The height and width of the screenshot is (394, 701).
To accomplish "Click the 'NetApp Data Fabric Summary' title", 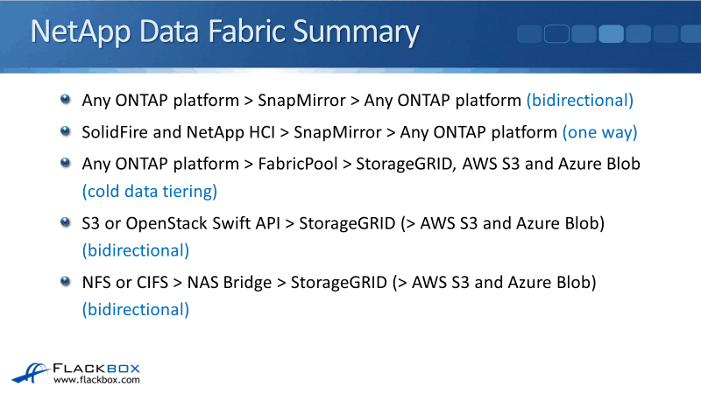I will click(224, 32).
